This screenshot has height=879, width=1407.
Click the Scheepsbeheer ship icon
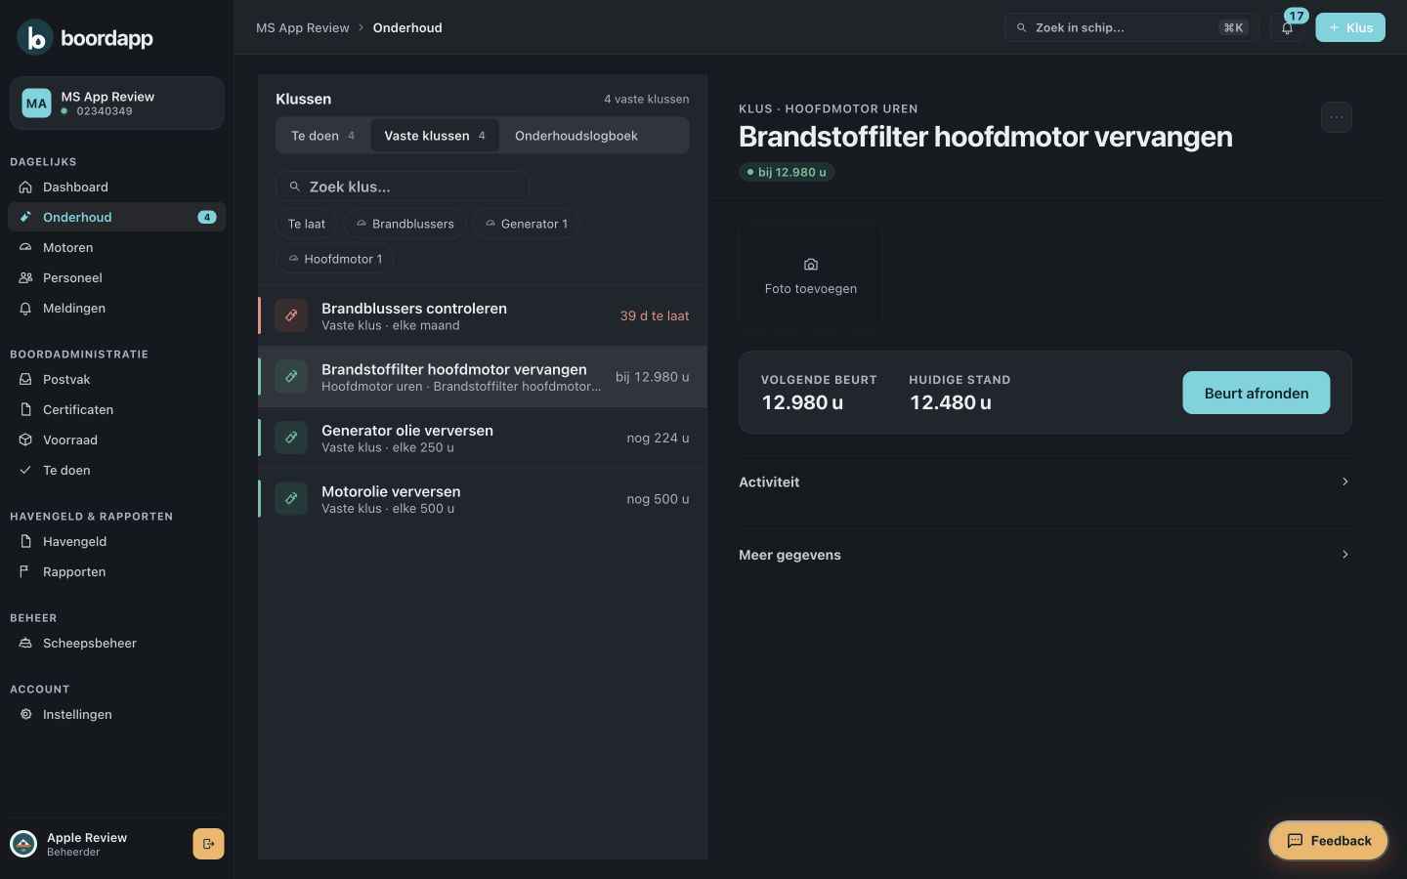pos(25,643)
